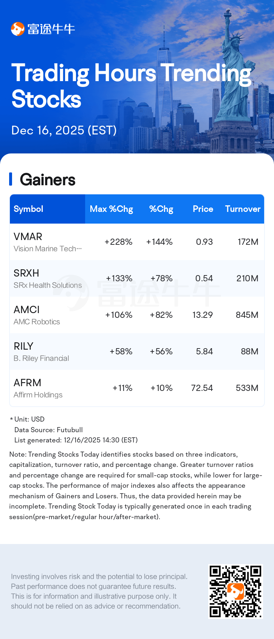
Task: Select the AFRM stock symbol
Action: [x=27, y=383]
